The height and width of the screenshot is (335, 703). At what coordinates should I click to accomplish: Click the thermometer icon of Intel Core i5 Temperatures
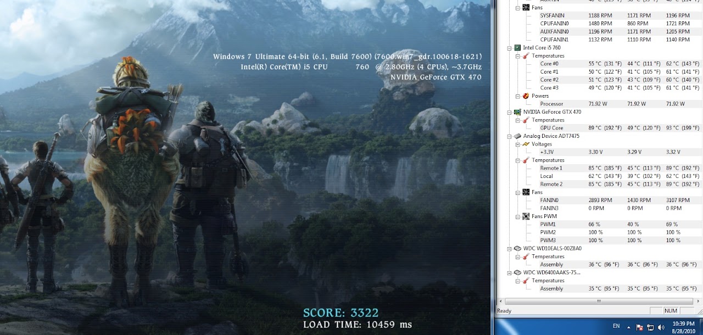click(526, 56)
